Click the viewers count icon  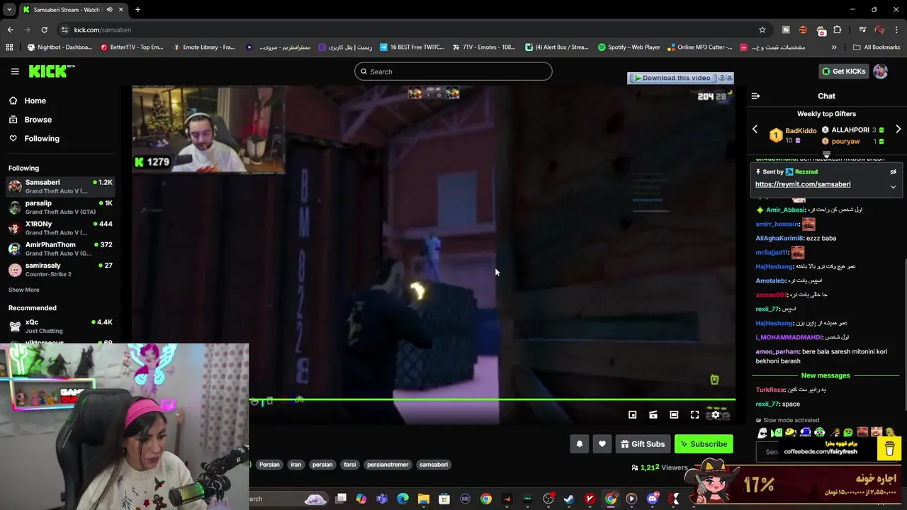click(x=635, y=467)
